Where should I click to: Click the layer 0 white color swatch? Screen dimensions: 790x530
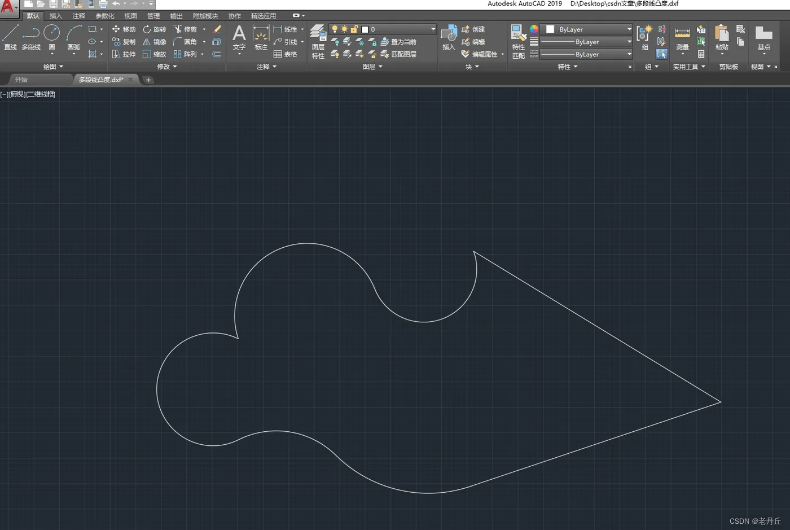[x=365, y=29]
